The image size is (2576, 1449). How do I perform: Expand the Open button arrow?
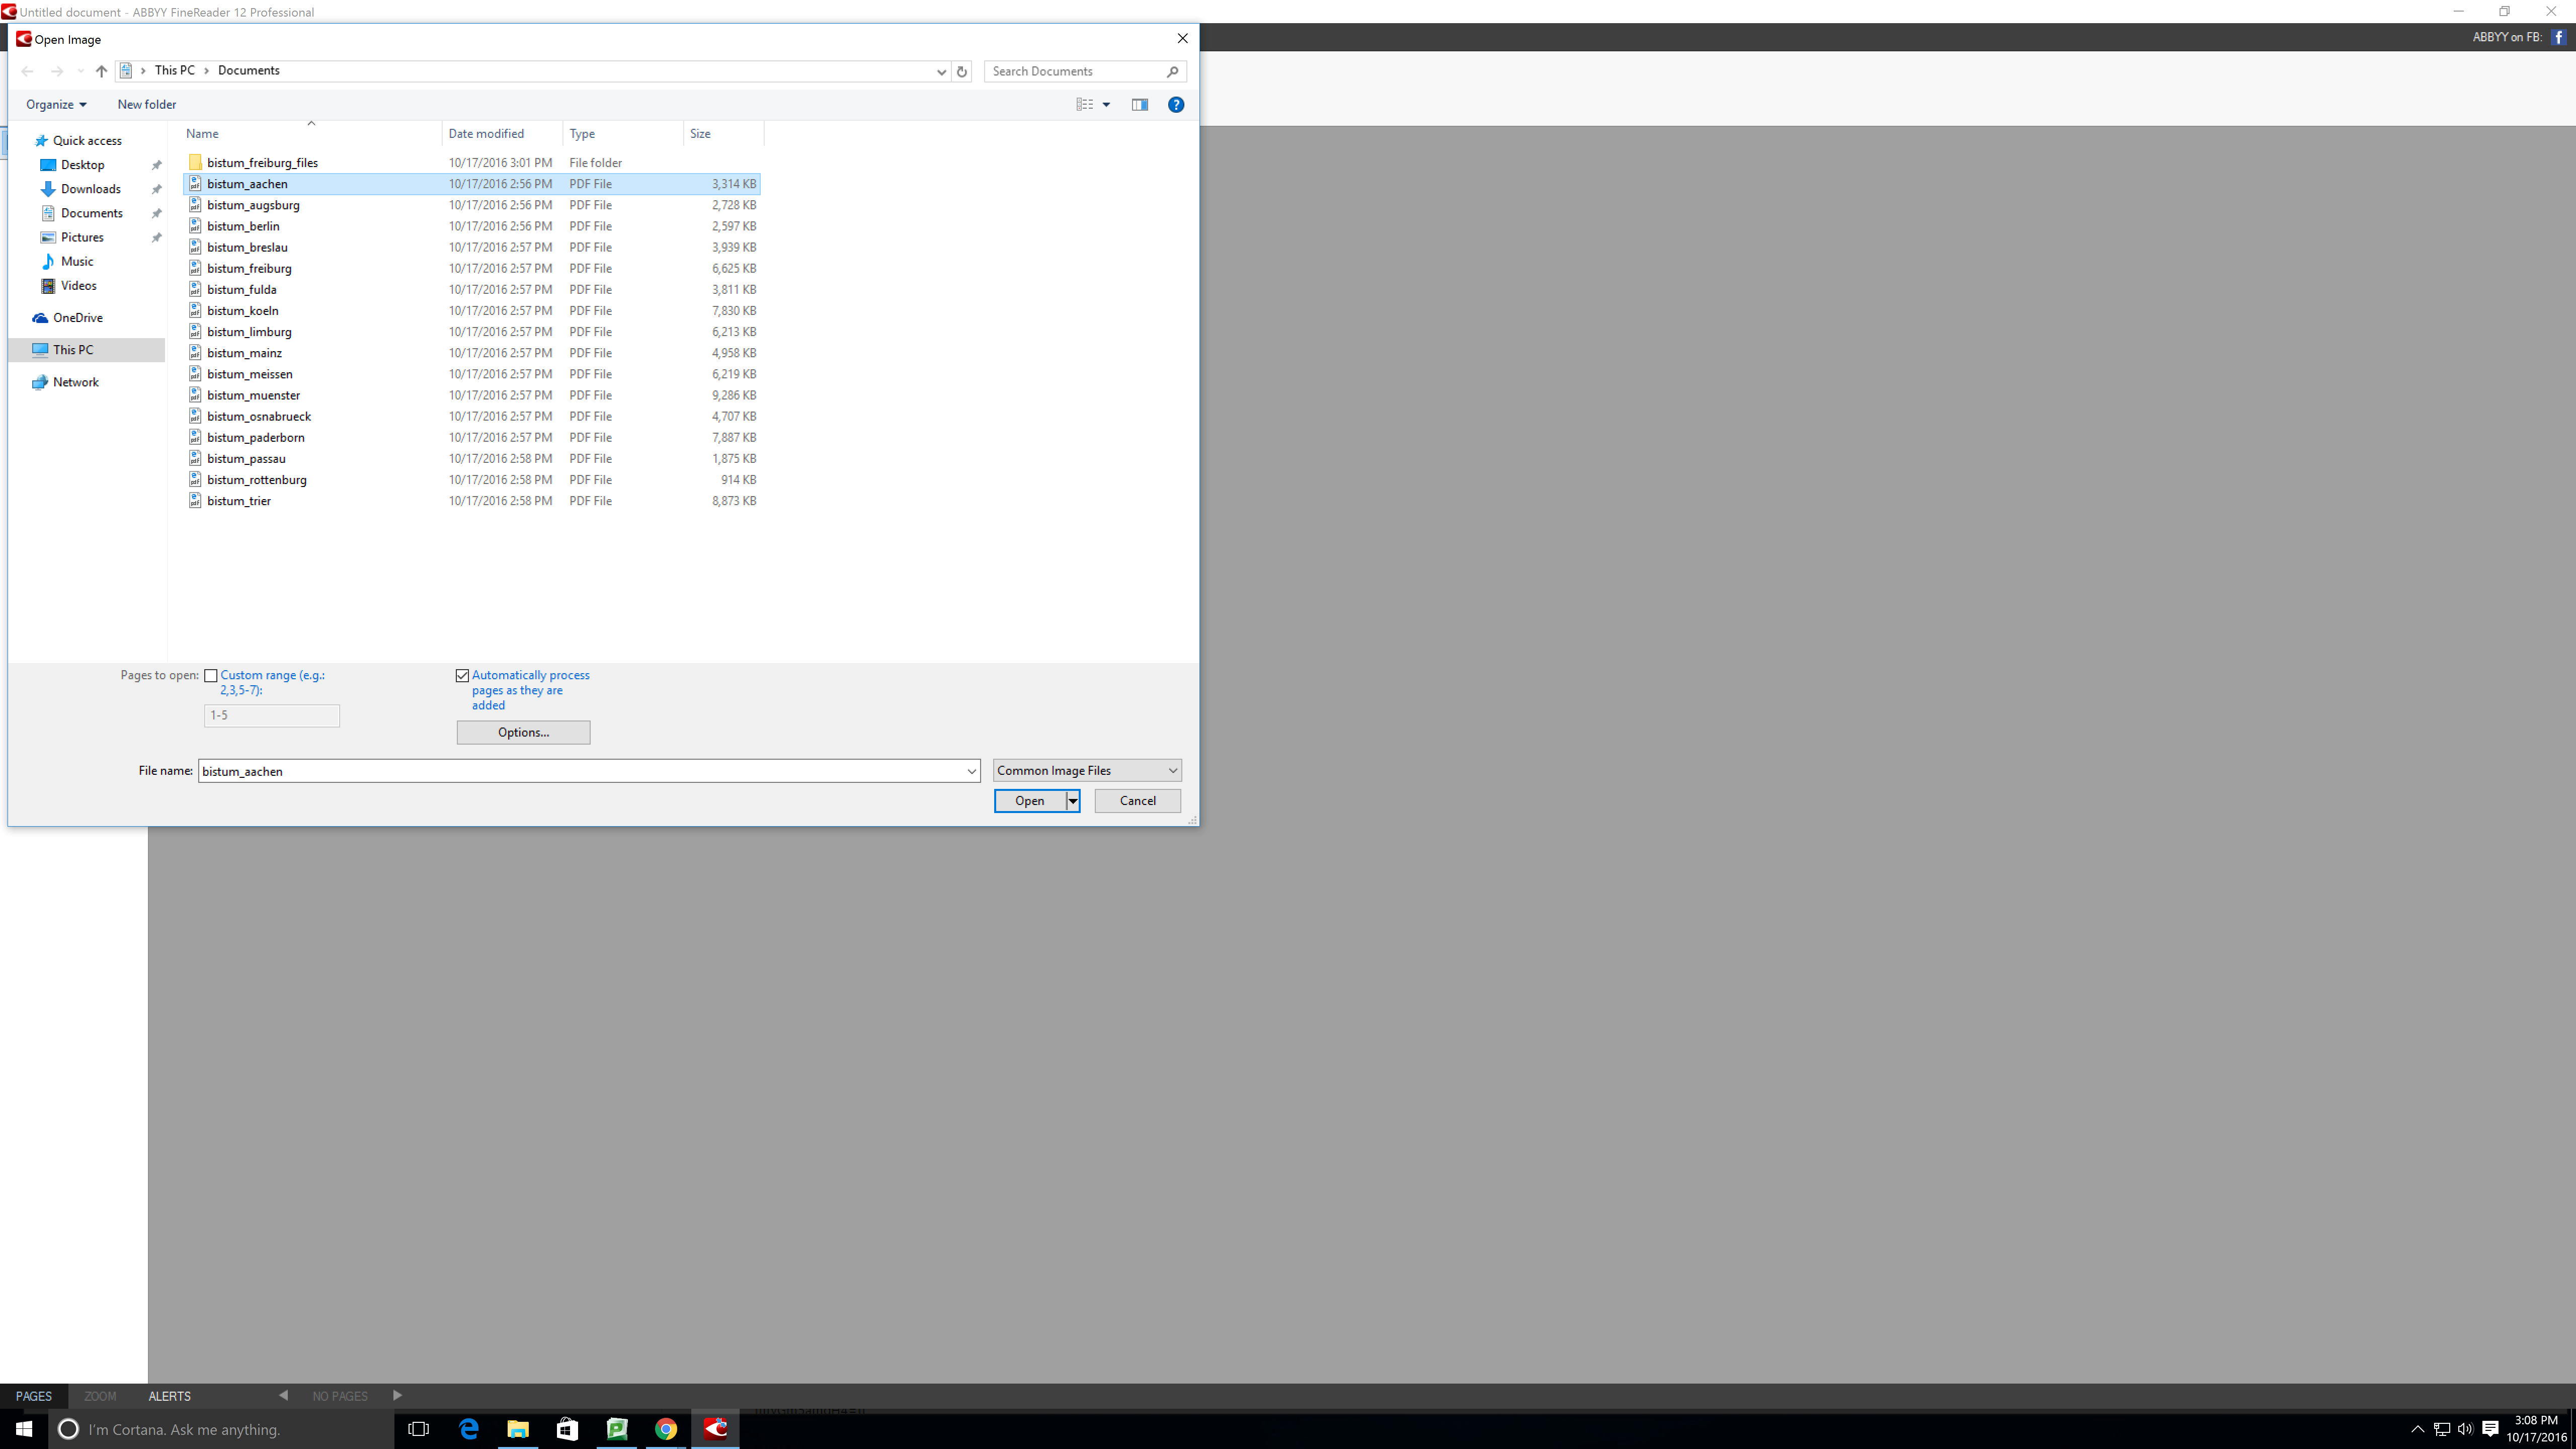click(1072, 801)
